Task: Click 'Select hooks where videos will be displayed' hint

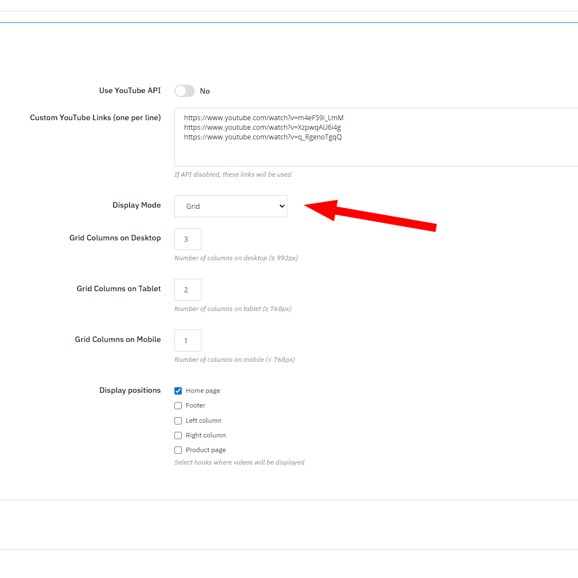Action: pos(239,462)
